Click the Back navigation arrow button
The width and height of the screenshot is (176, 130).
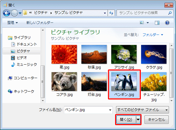click(7, 13)
